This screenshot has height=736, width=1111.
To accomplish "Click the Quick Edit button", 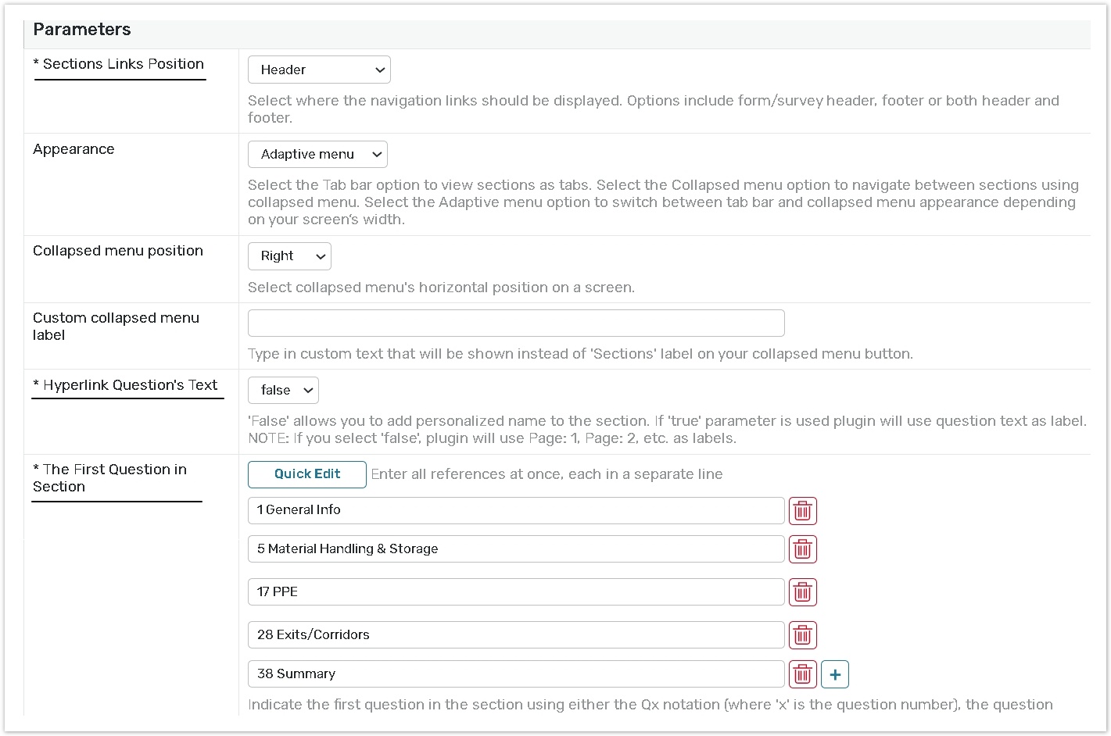I will pos(307,474).
